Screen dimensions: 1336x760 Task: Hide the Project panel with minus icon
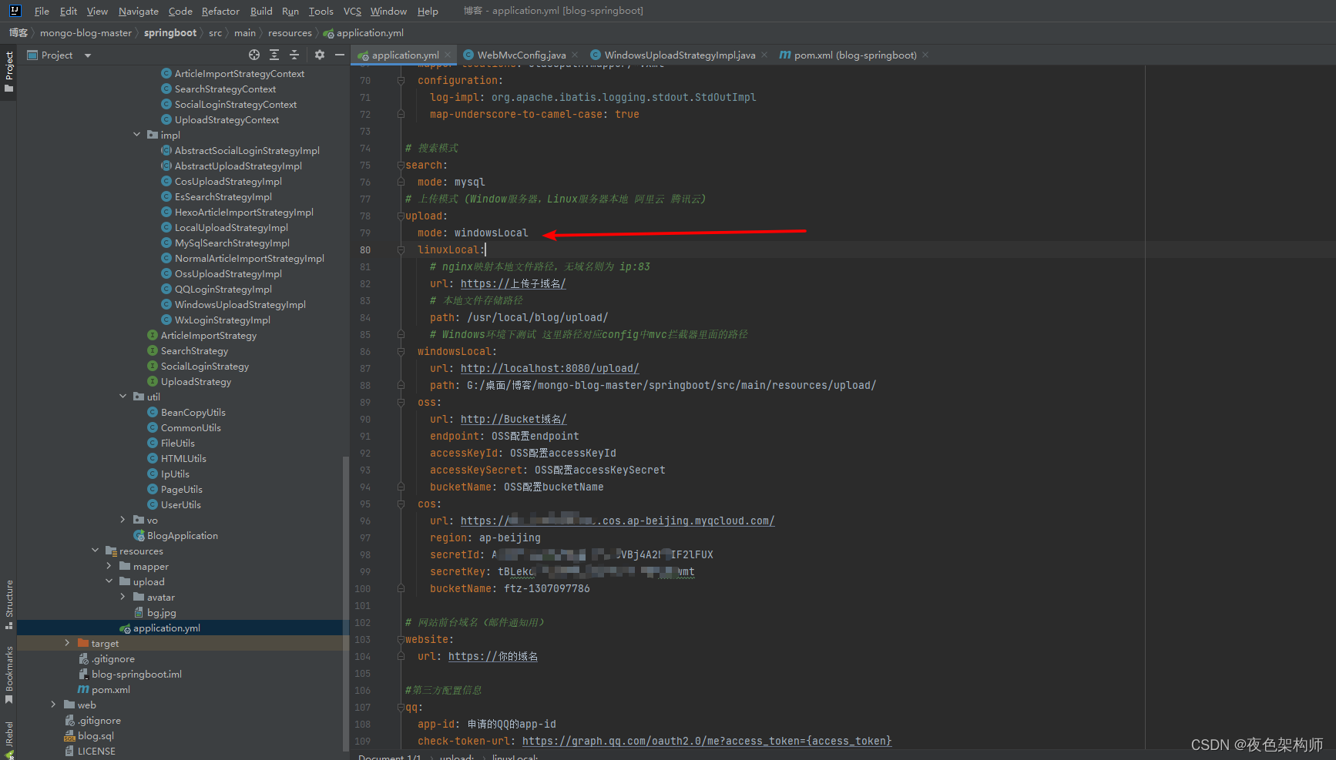[340, 55]
